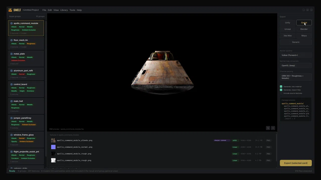The height and width of the screenshot is (180, 321).
Task: Click the red Normal tag on aluminum_part_reflt
Action: (22, 74)
